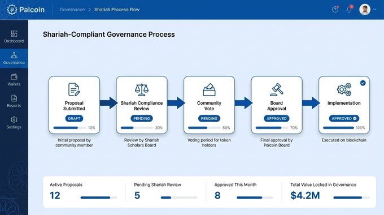Click the Implementation gears icon
Screen dimensions: 384x215
click(x=344, y=89)
